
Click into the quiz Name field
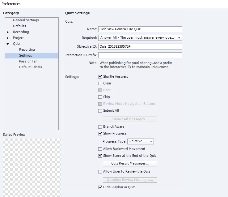(140, 29)
